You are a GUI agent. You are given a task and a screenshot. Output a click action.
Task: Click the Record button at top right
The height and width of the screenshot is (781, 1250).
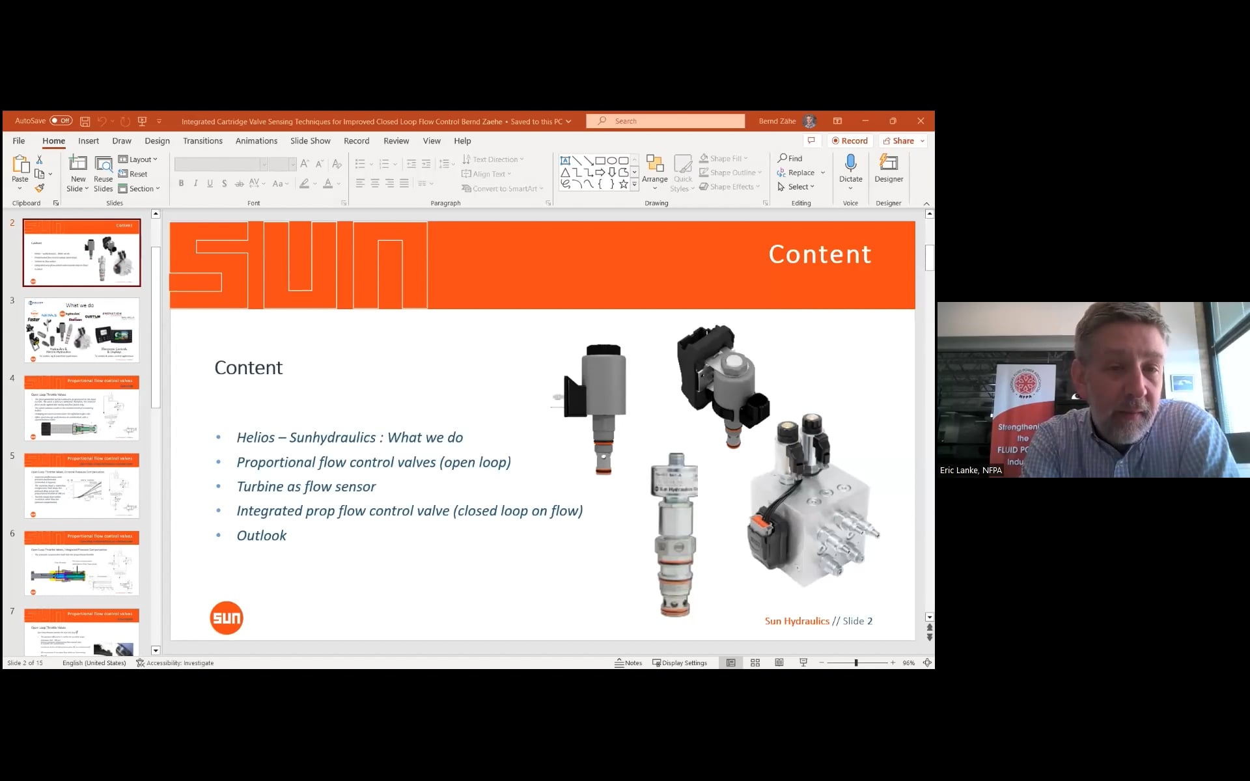click(850, 141)
